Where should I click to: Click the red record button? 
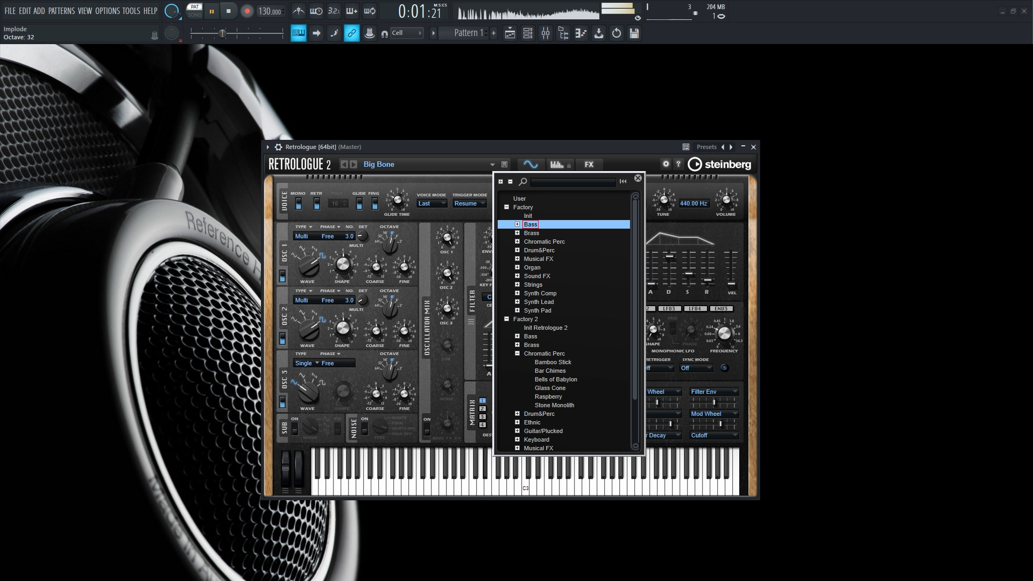coord(247,11)
